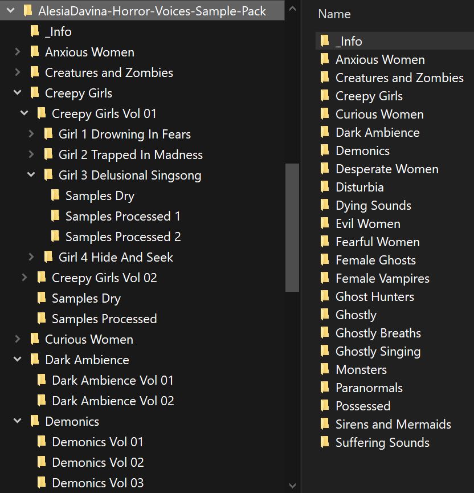Image resolution: width=474 pixels, height=493 pixels.
Task: Click _Info folder icon in file list
Action: [325, 40]
